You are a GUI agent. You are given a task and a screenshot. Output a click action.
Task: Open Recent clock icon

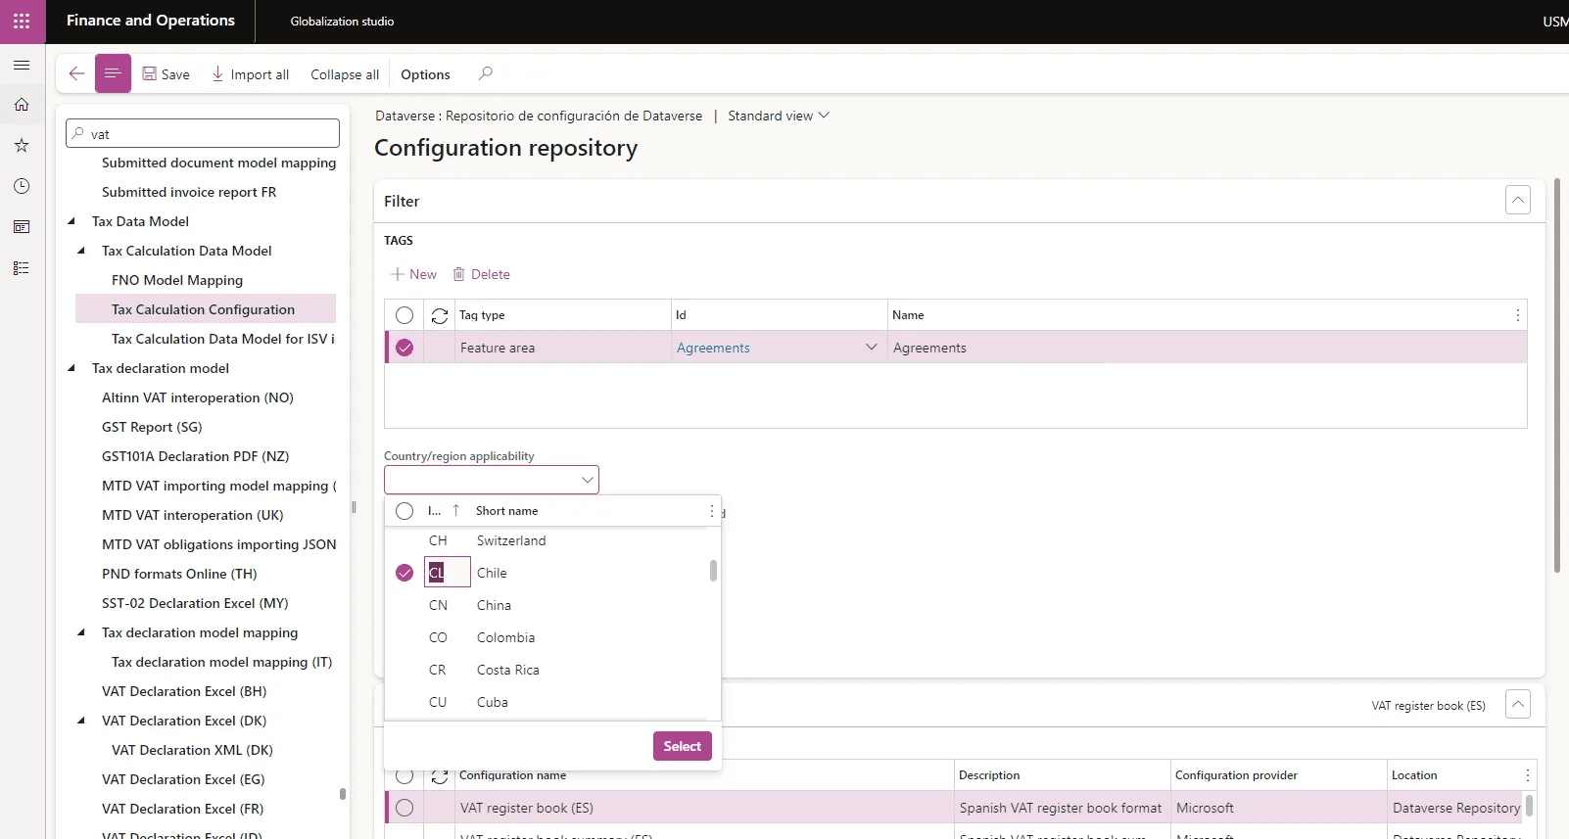click(x=22, y=186)
